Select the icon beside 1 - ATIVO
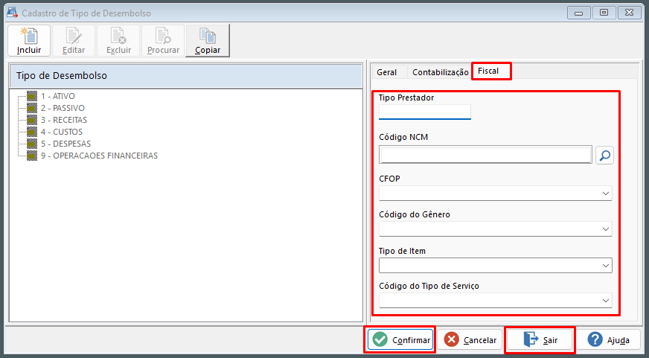This screenshot has height=358, width=649. coord(32,97)
